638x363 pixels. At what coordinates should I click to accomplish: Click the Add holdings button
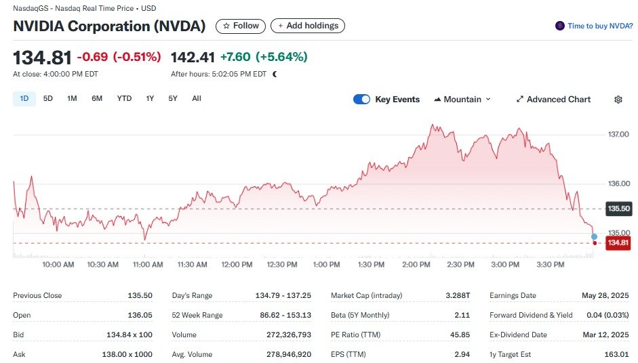308,26
